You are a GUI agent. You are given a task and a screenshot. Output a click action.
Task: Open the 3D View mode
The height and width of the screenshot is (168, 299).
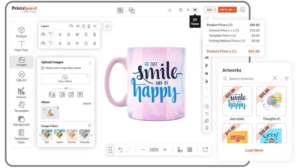click(x=195, y=10)
